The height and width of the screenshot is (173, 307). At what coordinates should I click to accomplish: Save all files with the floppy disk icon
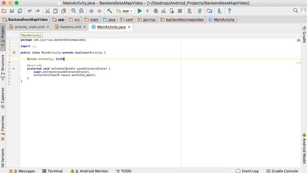coord(12,11)
